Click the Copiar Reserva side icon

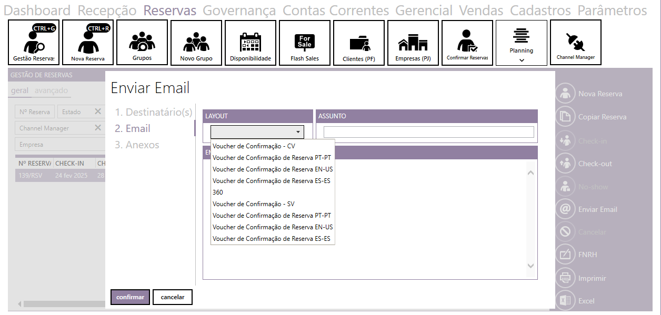565,117
